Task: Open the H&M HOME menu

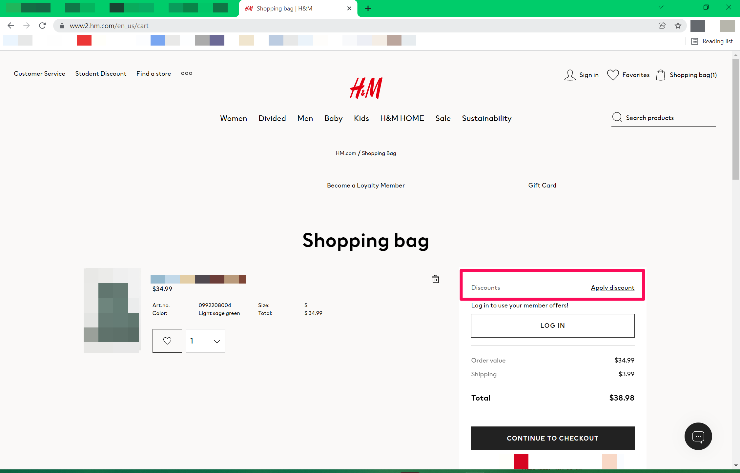Action: click(x=402, y=118)
